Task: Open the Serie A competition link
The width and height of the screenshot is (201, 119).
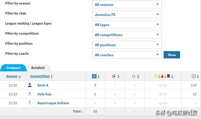Action: click(43, 85)
